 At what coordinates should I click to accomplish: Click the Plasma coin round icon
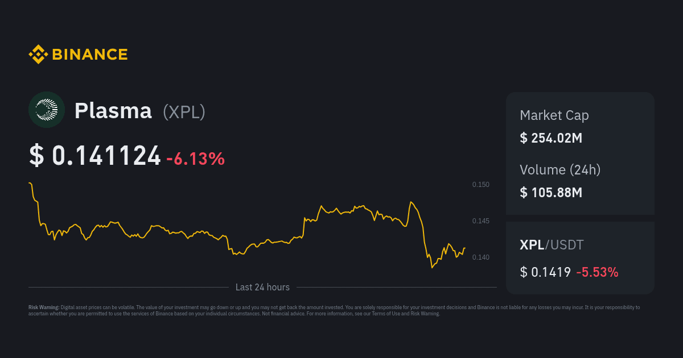47,110
